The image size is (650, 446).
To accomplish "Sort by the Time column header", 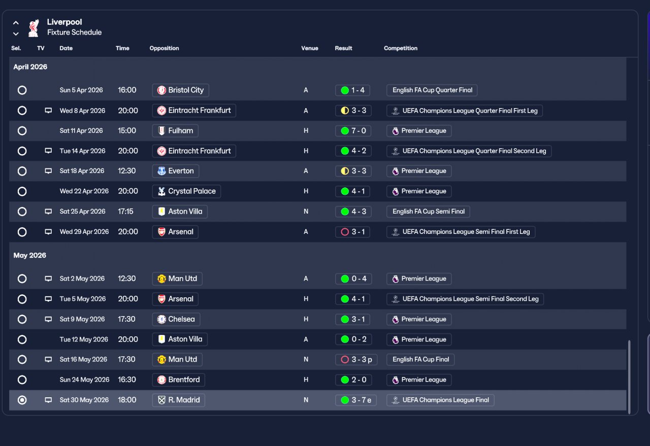I will click(x=122, y=48).
